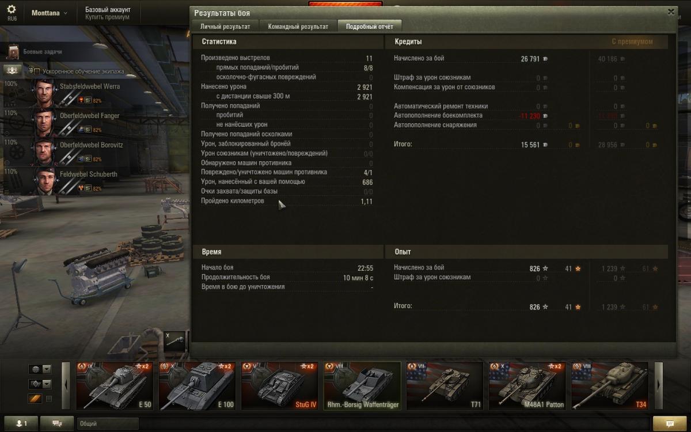Click the orange notification button bottom right

pos(670,423)
